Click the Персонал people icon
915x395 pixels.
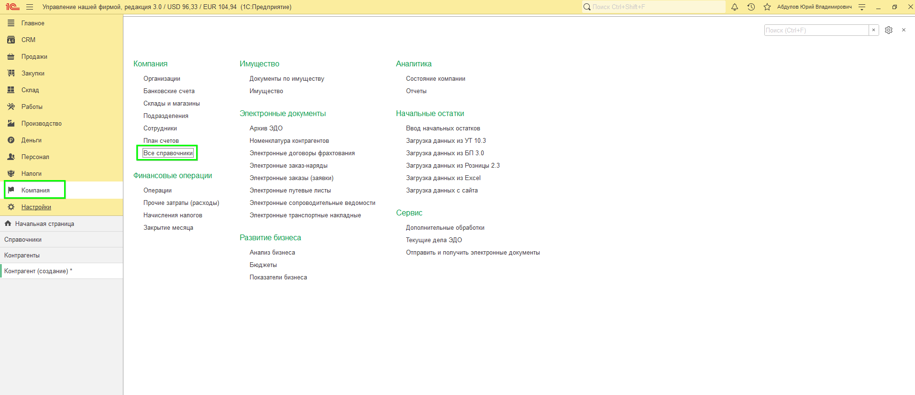pos(11,157)
